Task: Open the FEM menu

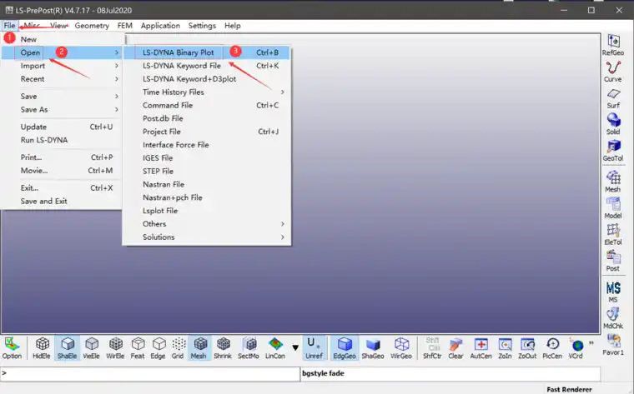Action: (125, 26)
